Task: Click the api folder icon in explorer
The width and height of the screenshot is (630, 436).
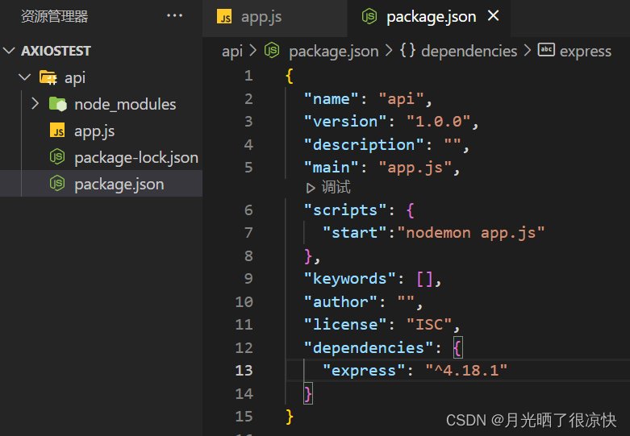Action: (x=48, y=78)
